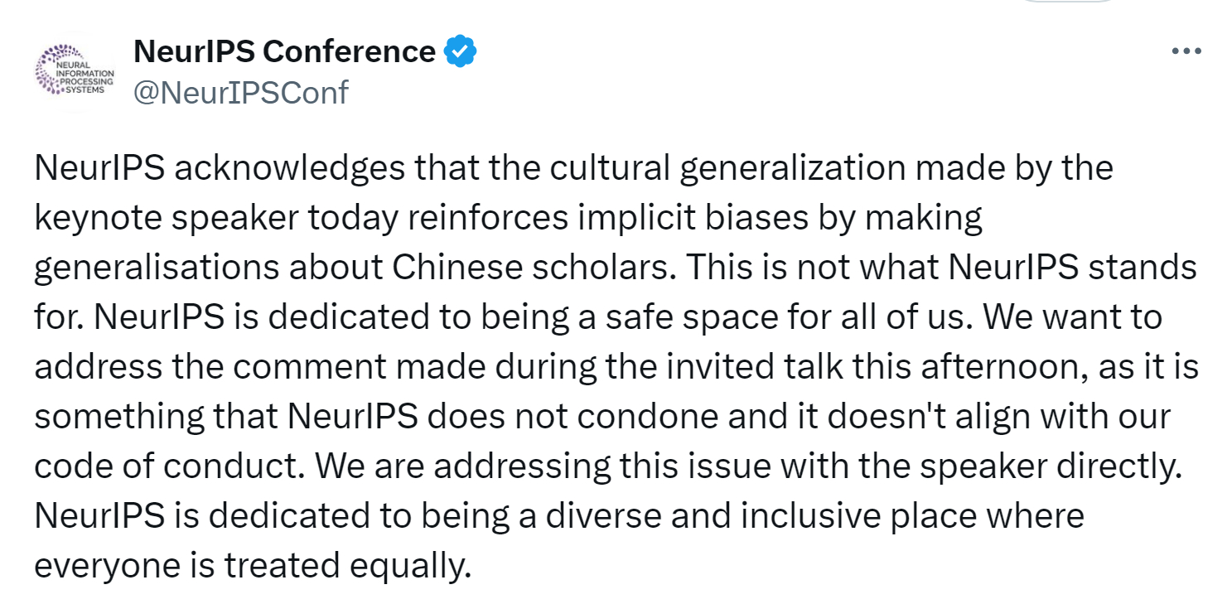Click the blue verified checkmark badge
Image resolution: width=1227 pixels, height=604 pixels.
pos(461,52)
